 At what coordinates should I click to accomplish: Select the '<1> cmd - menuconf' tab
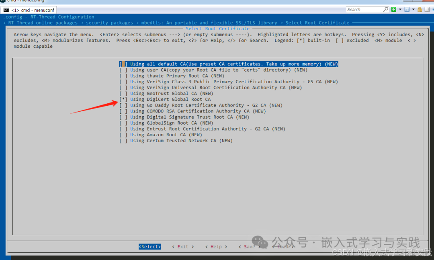[x=29, y=10]
